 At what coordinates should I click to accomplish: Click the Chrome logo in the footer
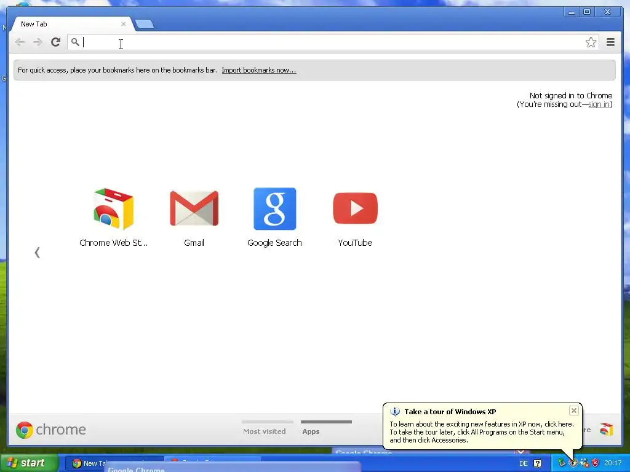tap(51, 430)
